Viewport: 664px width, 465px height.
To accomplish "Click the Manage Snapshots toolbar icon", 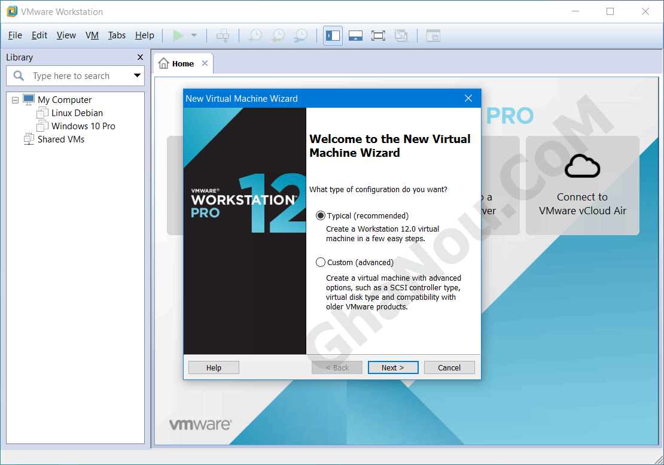I will tap(301, 35).
